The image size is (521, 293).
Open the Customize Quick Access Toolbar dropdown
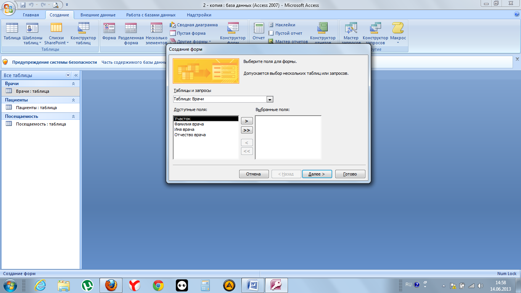tap(67, 5)
